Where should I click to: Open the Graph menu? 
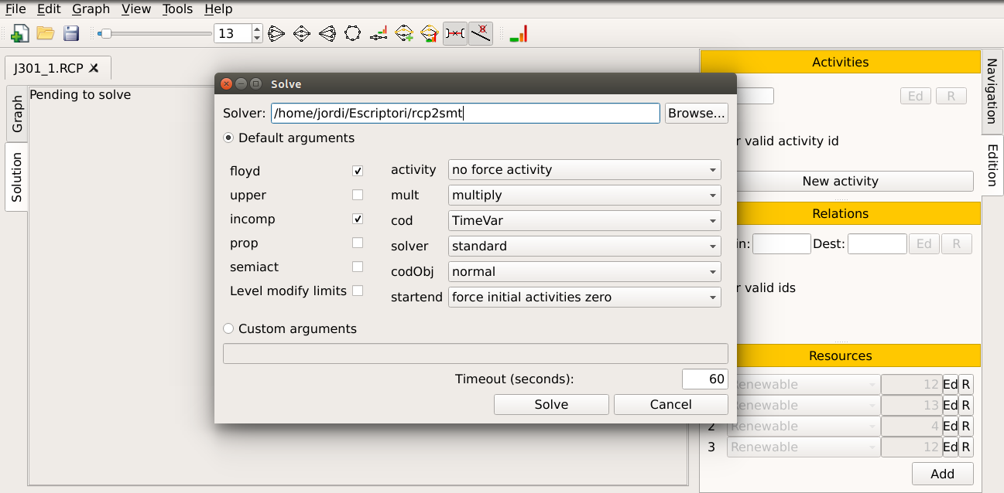[91, 9]
